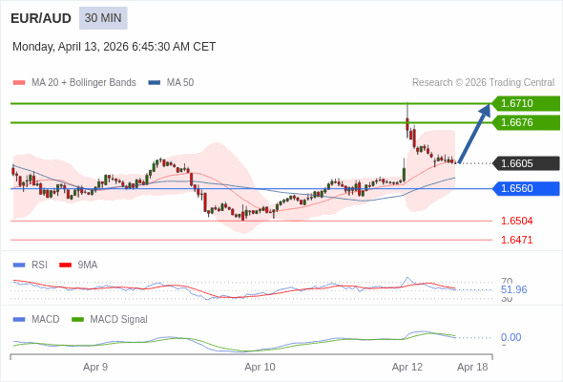Click the 'RSI' legend label
The width and height of the screenshot is (563, 382).
pos(39,265)
